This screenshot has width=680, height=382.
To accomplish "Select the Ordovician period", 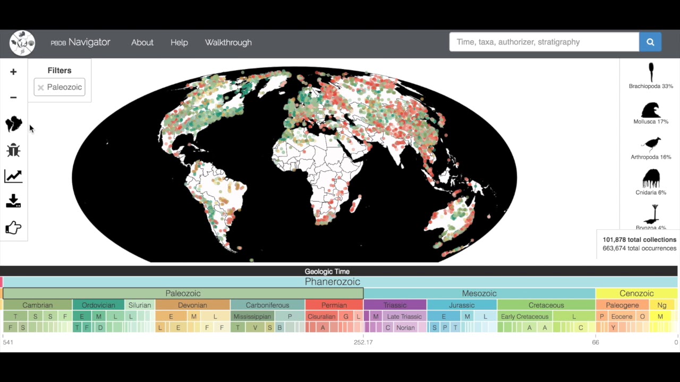I will click(x=98, y=305).
